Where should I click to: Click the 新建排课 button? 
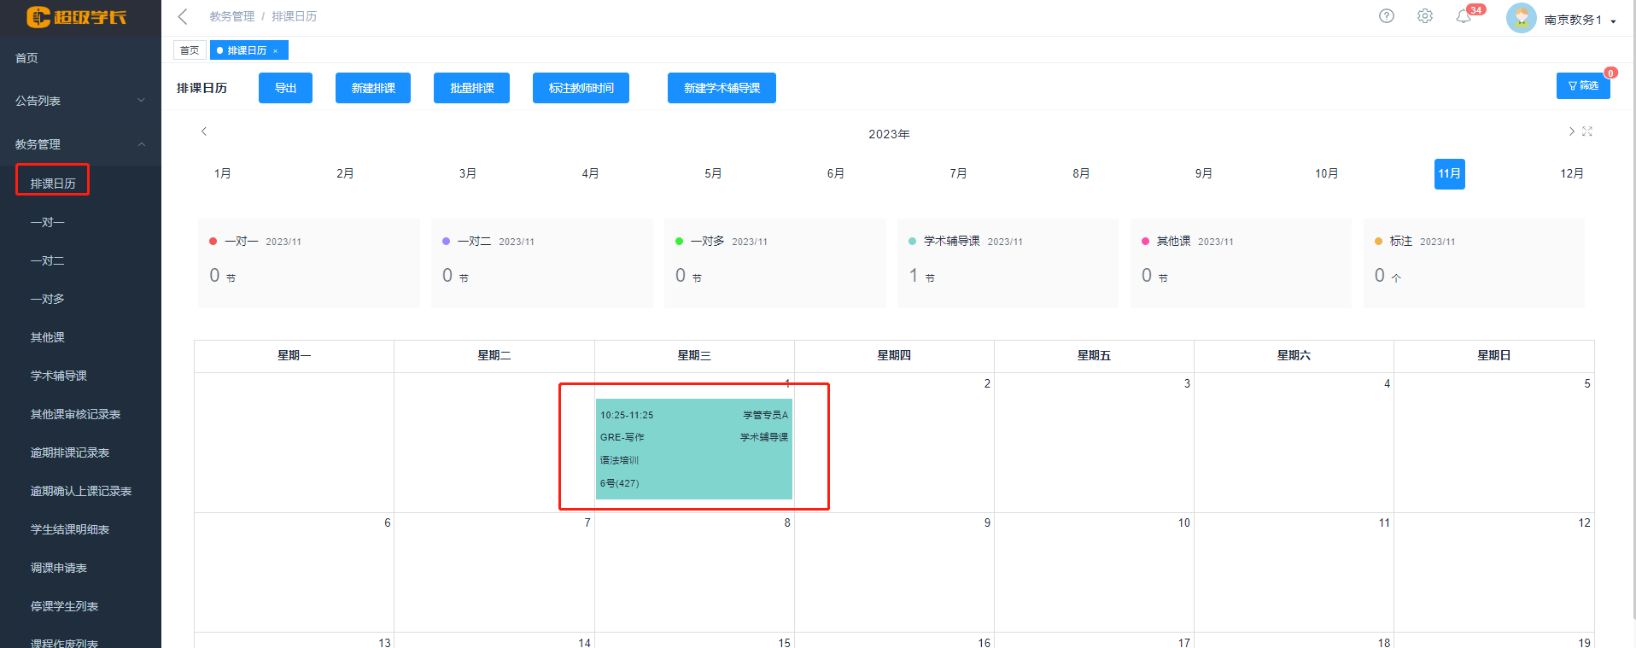coord(373,88)
